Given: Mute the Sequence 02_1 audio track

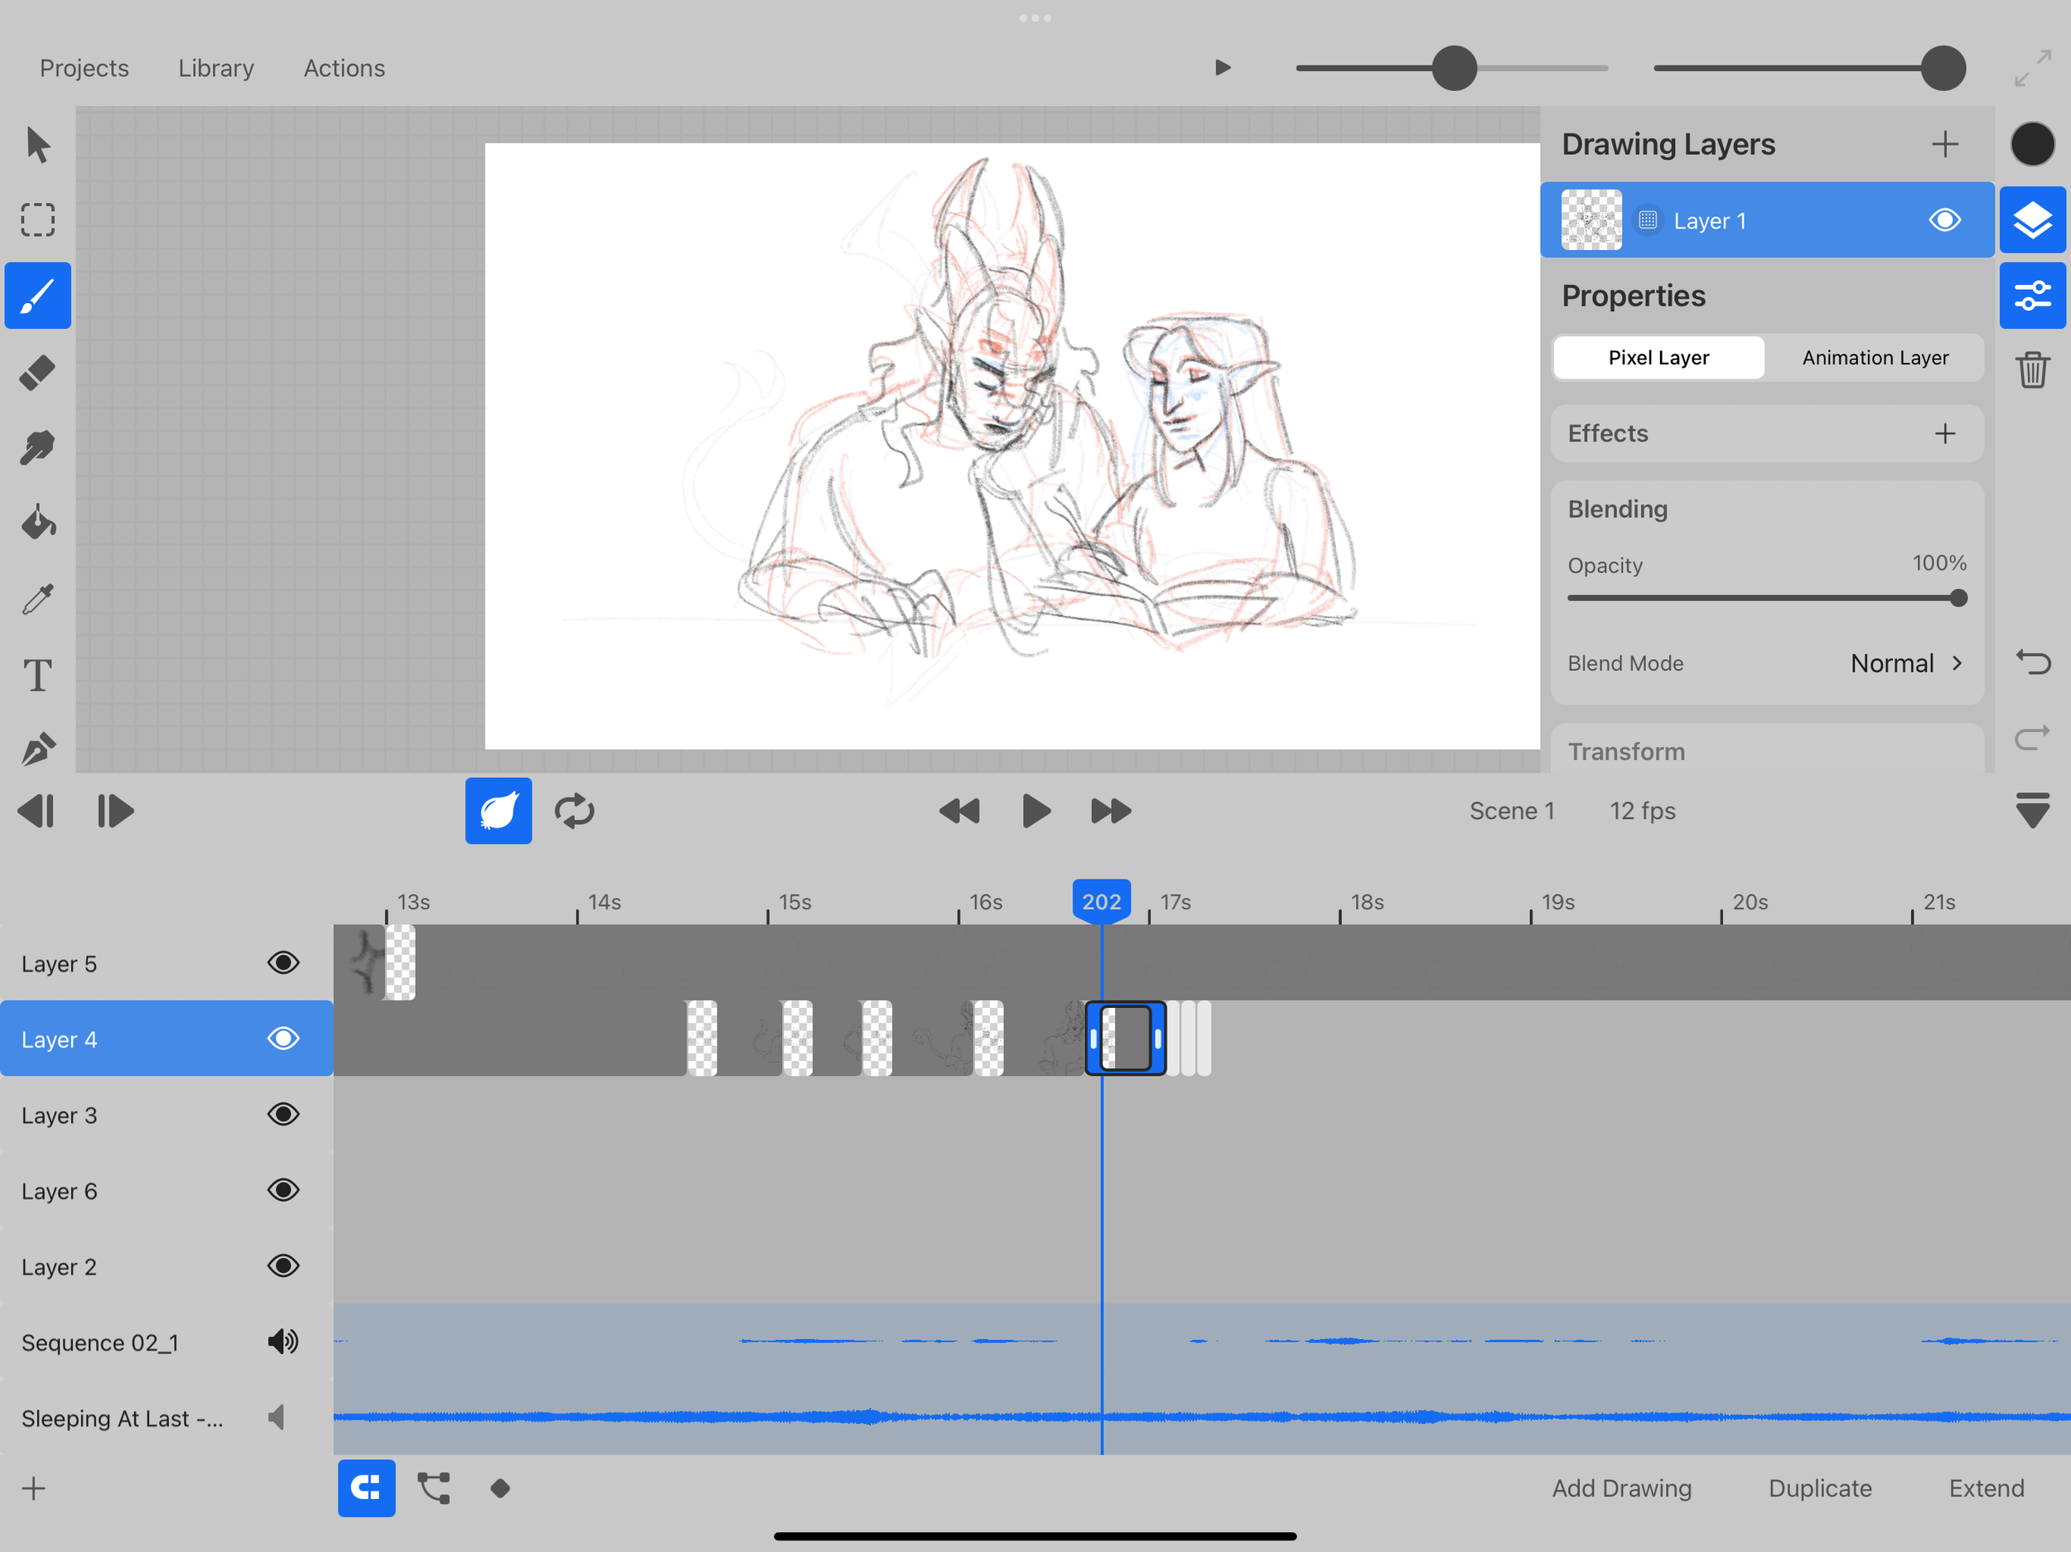Looking at the screenshot, I should pos(282,1342).
